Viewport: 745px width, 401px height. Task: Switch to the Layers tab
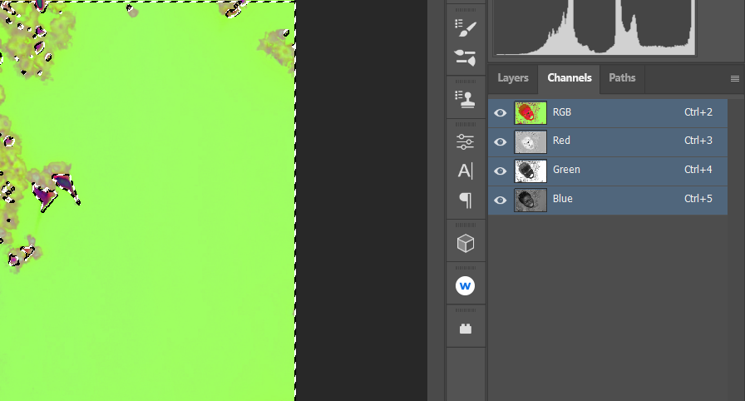pos(513,78)
